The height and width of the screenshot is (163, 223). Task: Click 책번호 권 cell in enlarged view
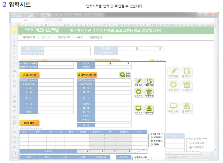[x=104, y=63]
